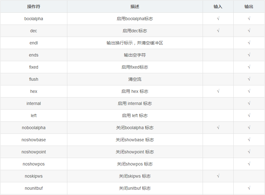The image size is (265, 195).
Task: Click the output checkmark for flush
Action: pos(249,79)
